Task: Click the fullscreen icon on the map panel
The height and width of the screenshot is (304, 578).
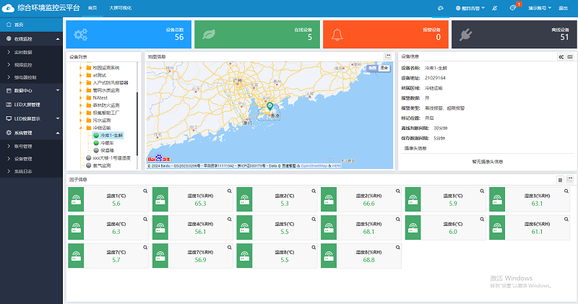Action: 388,56
